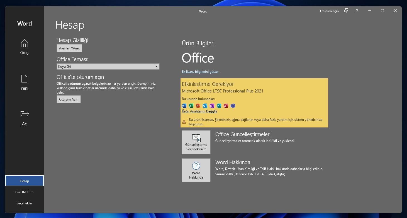Click the Güncelleştirmeler otomatik olarak indirildi text
407x218 pixels.
point(255,141)
